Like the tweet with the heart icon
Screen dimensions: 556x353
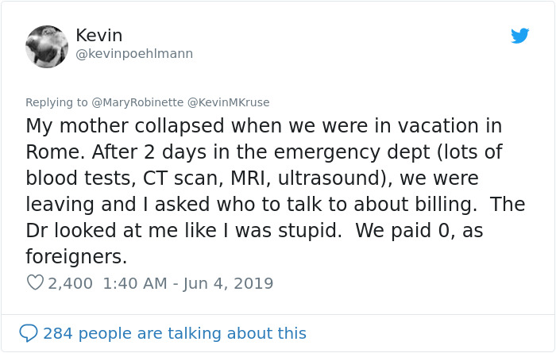tap(35, 282)
